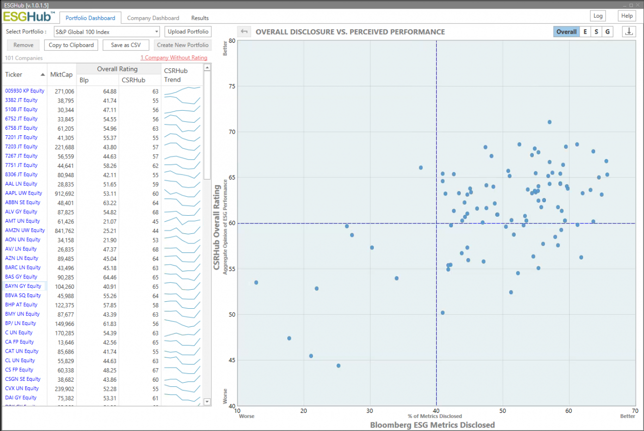Image resolution: width=644 pixels, height=431 pixels.
Task: Toggle the E (Environmental) view button
Action: click(x=585, y=32)
